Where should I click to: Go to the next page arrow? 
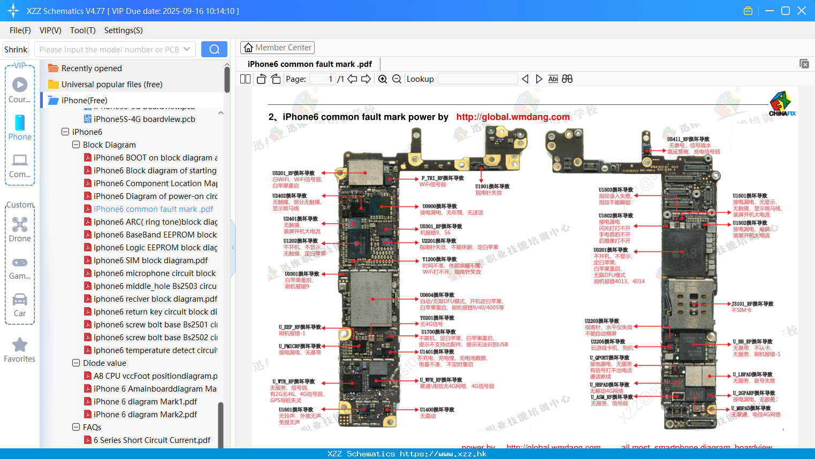point(366,79)
